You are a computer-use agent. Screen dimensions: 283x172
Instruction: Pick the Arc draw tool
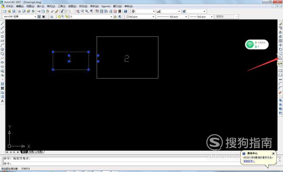coord(2,45)
